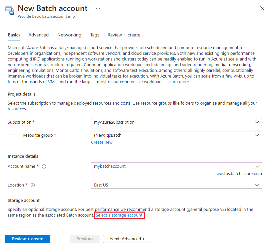Image resolution: width=266 pixels, height=247 pixels.
Task: Open the ellipsis more options menu
Action: (x=98, y=8)
